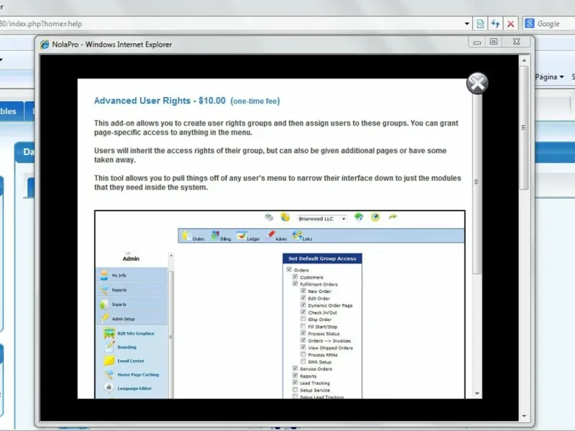Screen dimensions: 575x431
Task: Click the Lead Tracking label
Action: (315, 383)
